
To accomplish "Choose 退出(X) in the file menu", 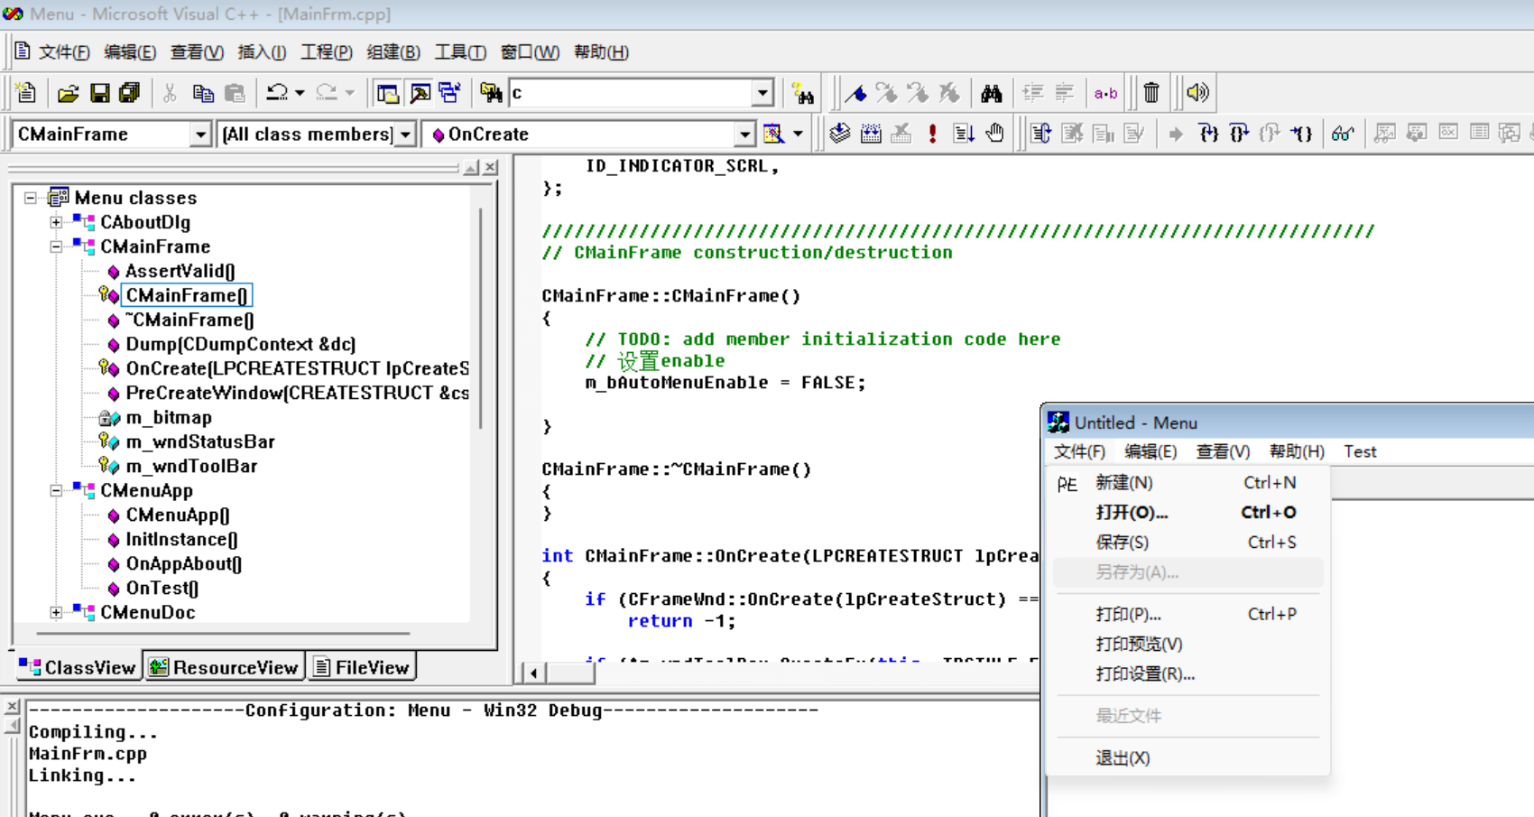I will [x=1188, y=758].
